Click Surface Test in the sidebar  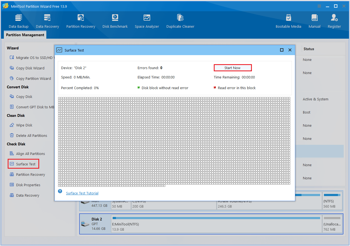[23, 164]
